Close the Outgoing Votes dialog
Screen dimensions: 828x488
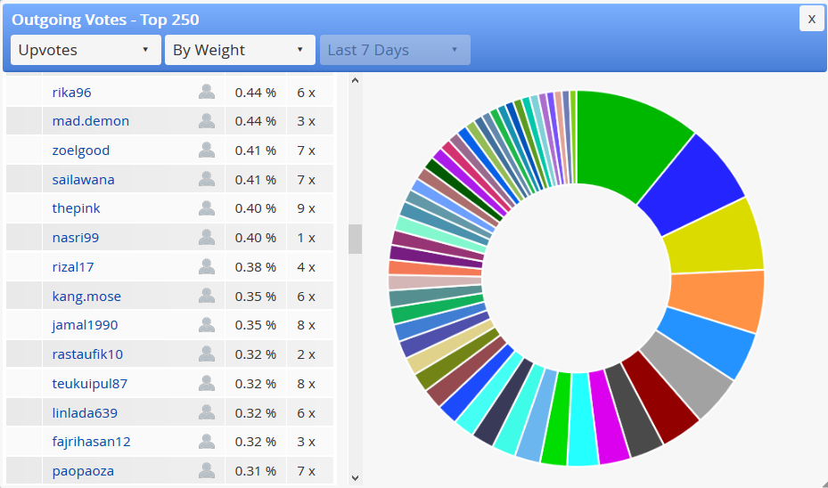[x=812, y=19]
